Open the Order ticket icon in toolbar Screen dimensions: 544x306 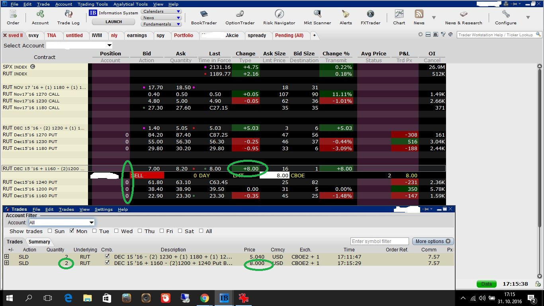(x=13, y=17)
